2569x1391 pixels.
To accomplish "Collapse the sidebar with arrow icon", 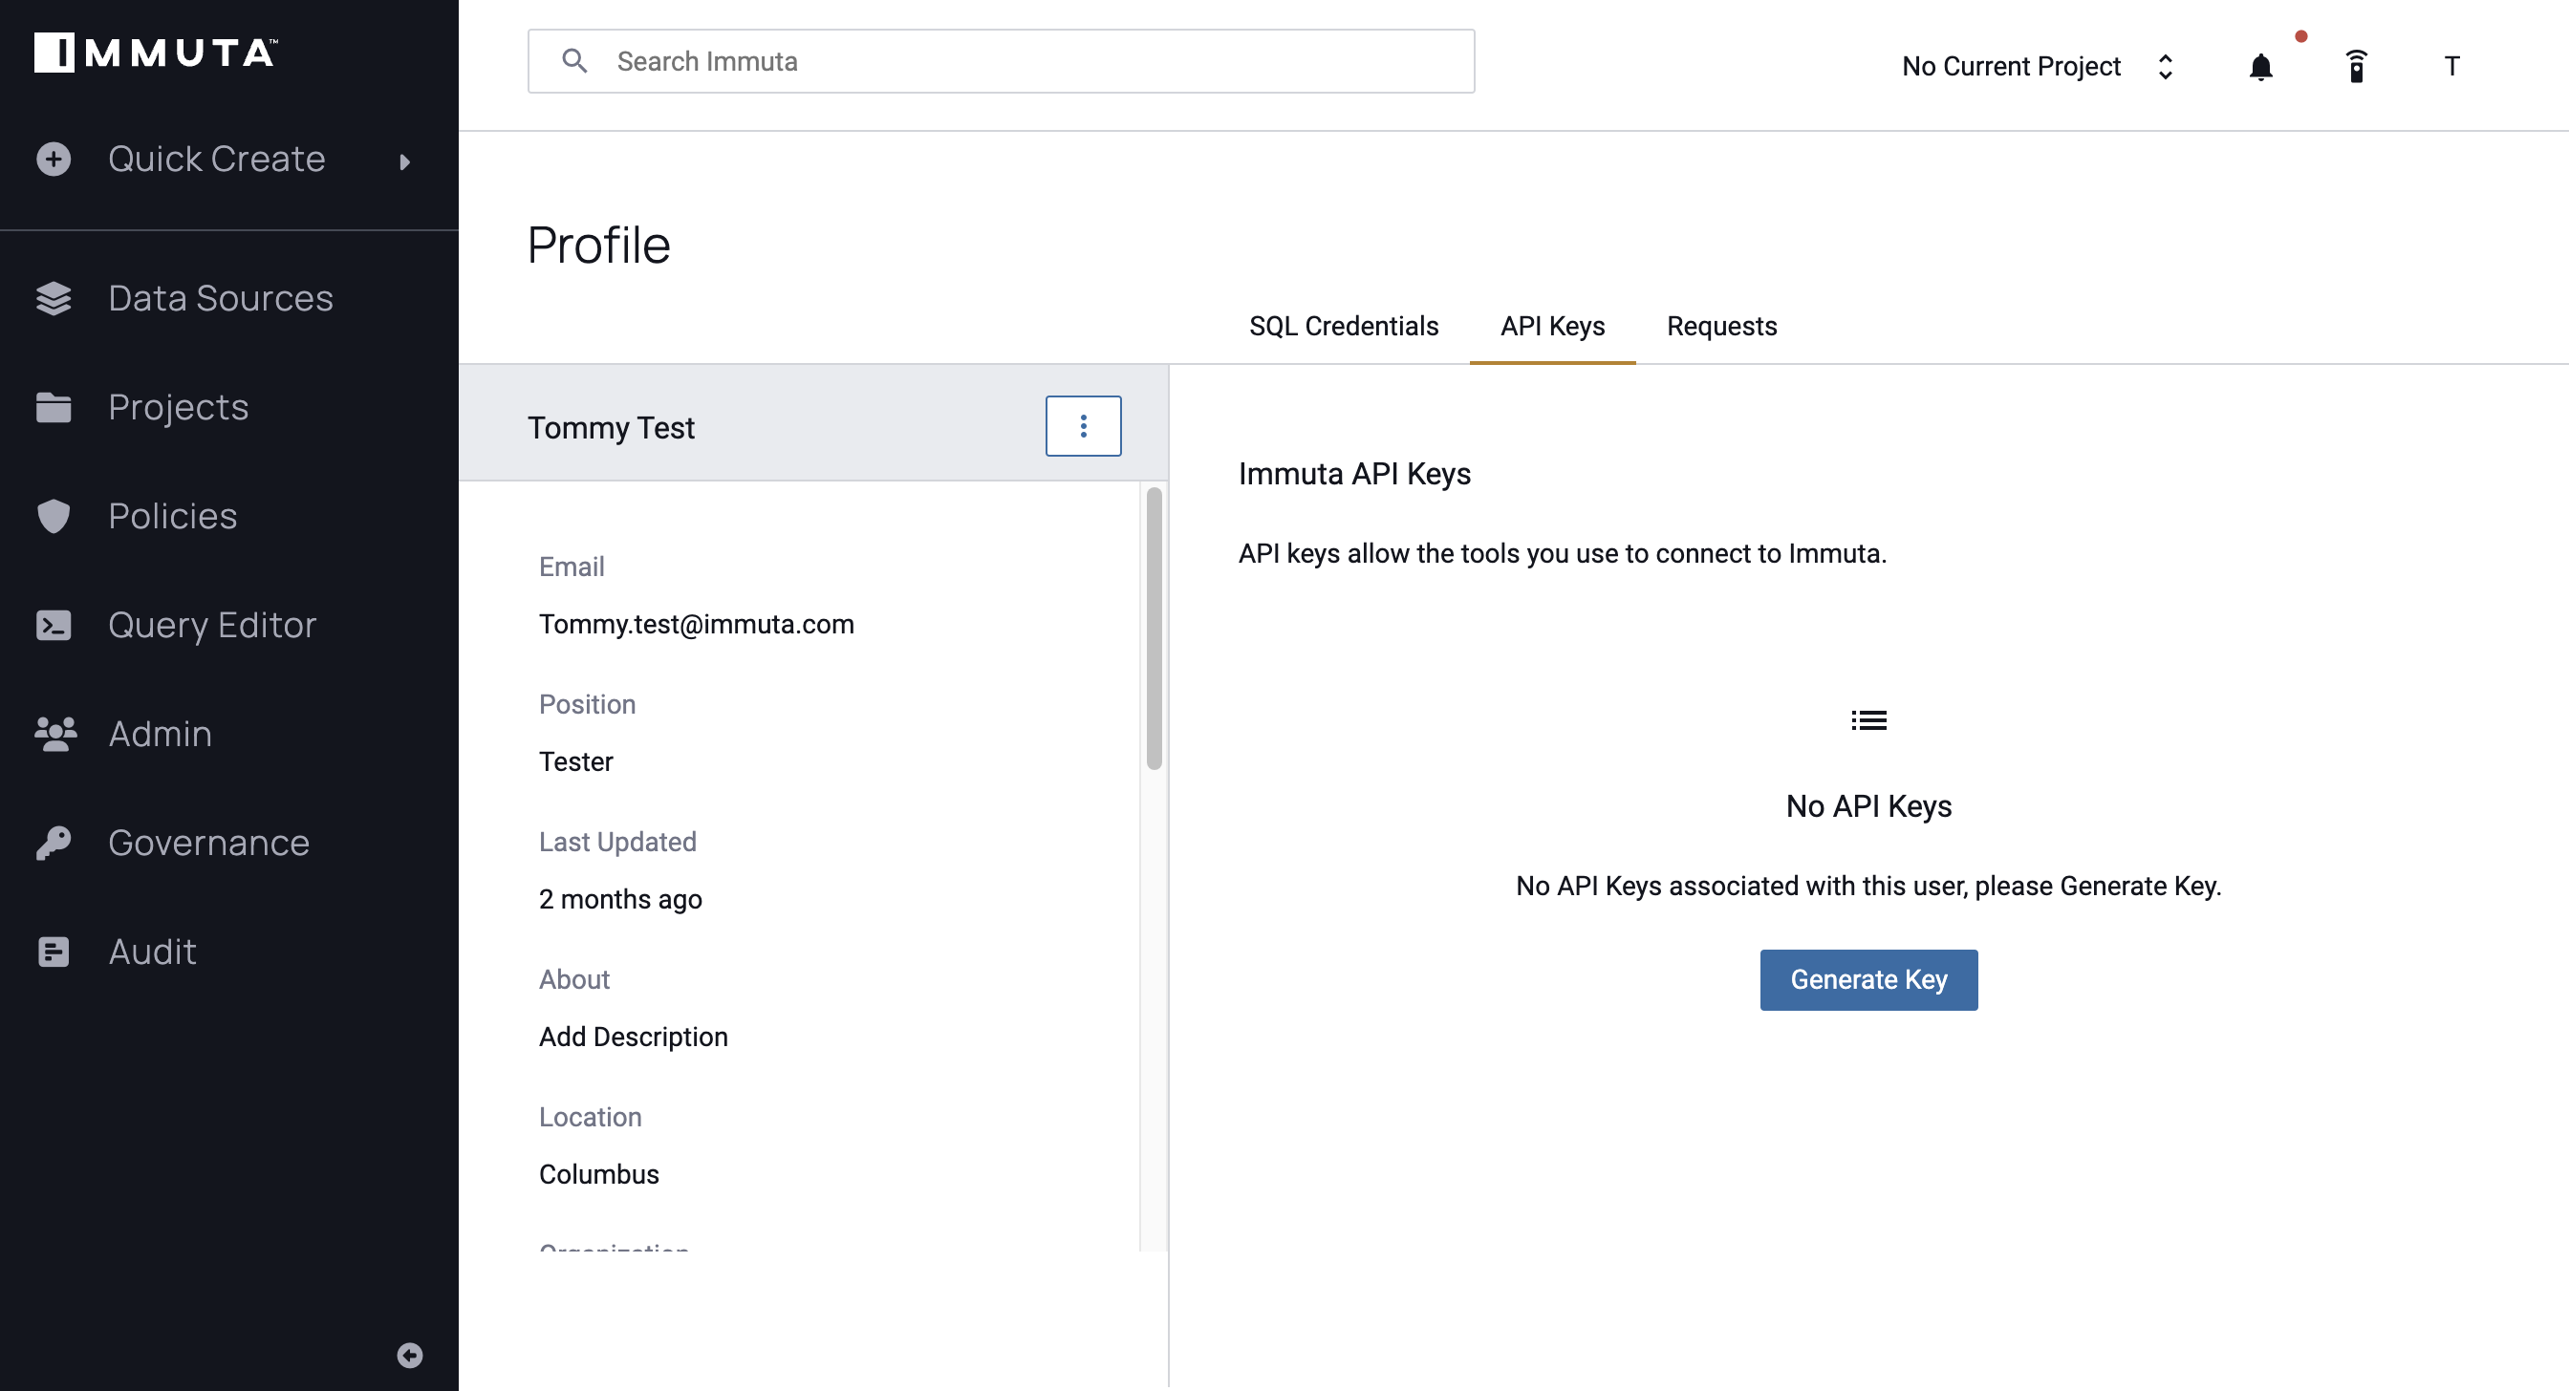I will click(410, 1355).
